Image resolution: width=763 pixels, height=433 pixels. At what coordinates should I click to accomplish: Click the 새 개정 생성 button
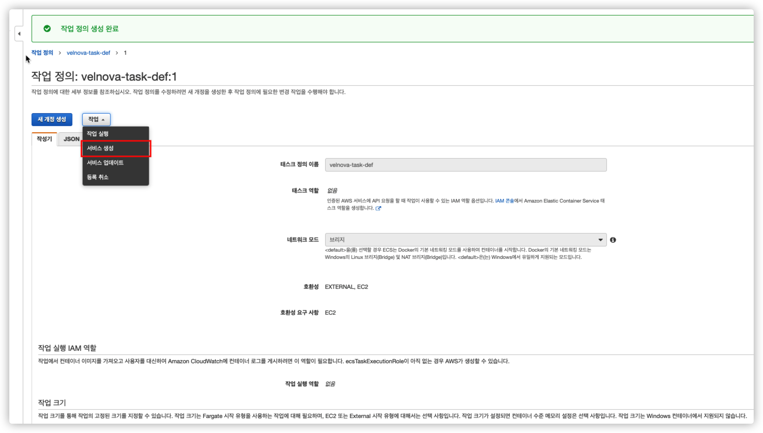click(52, 119)
